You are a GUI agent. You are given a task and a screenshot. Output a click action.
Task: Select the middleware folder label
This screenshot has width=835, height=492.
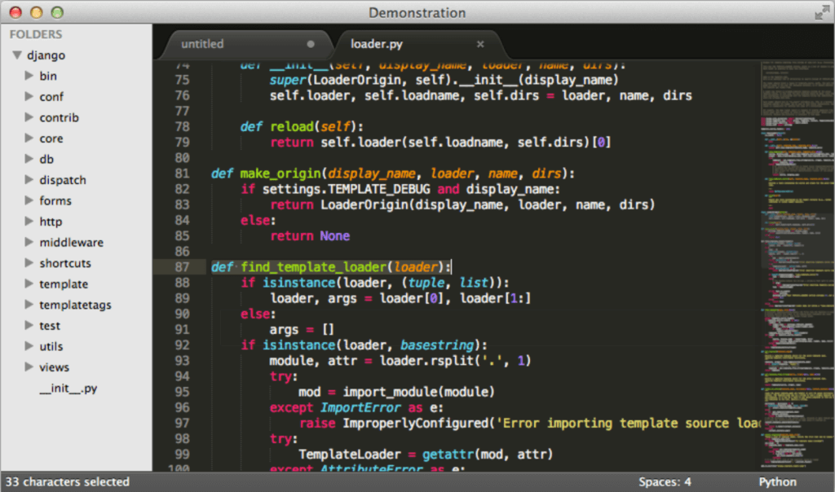pos(72,242)
